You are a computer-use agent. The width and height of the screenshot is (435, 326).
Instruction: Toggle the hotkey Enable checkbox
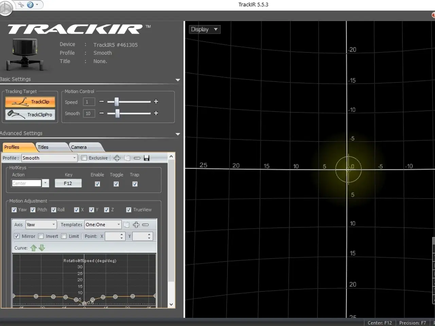pyautogui.click(x=98, y=184)
